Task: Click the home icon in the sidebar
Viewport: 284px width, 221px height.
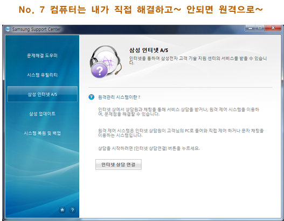Action: click(x=63, y=210)
